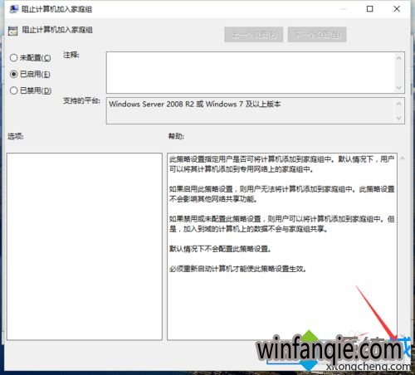
Task: Click the supported platform box's up arrow
Action: 398,104
